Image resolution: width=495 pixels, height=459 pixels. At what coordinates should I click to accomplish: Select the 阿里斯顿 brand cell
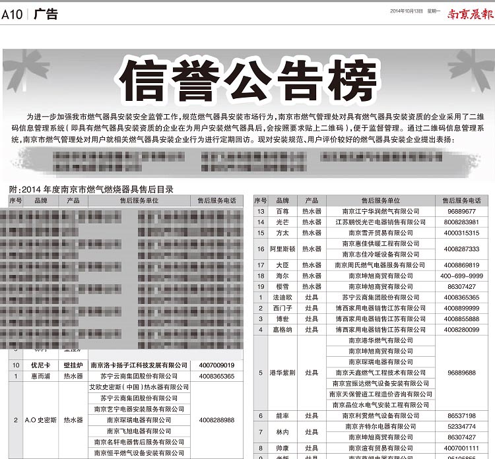282,249
